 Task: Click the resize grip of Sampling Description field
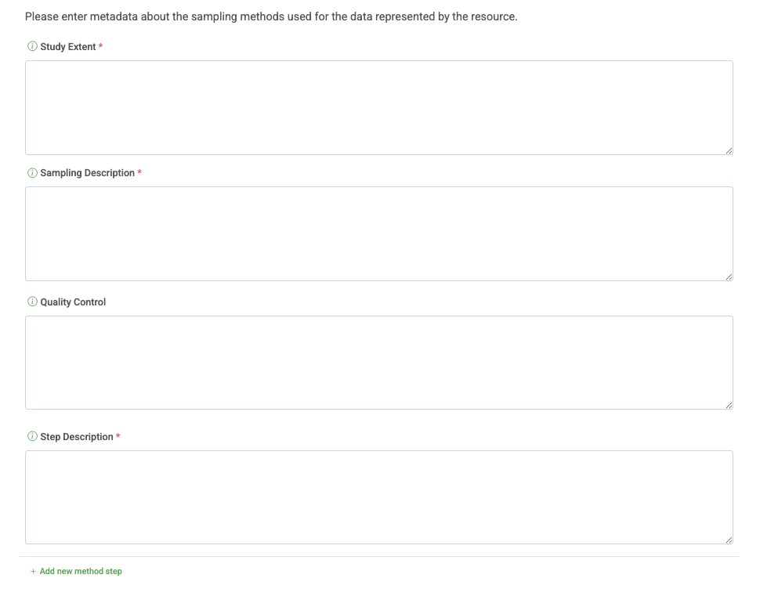(x=729, y=276)
